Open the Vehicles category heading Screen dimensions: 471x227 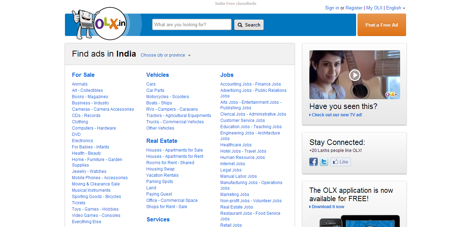157,75
